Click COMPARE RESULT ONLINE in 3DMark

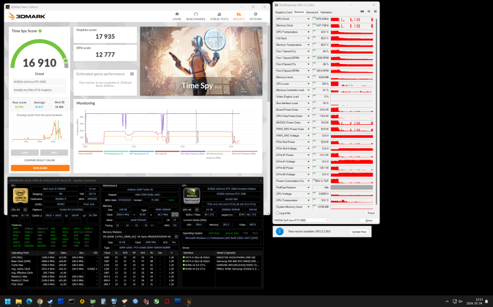pyautogui.click(x=39, y=160)
